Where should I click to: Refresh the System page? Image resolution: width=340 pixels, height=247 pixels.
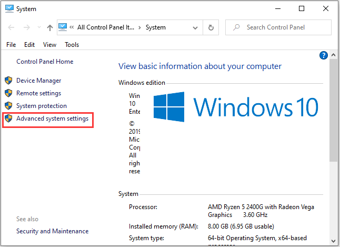click(211, 27)
